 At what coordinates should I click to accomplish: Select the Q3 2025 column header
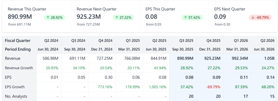pyautogui.click(x=183, y=41)
